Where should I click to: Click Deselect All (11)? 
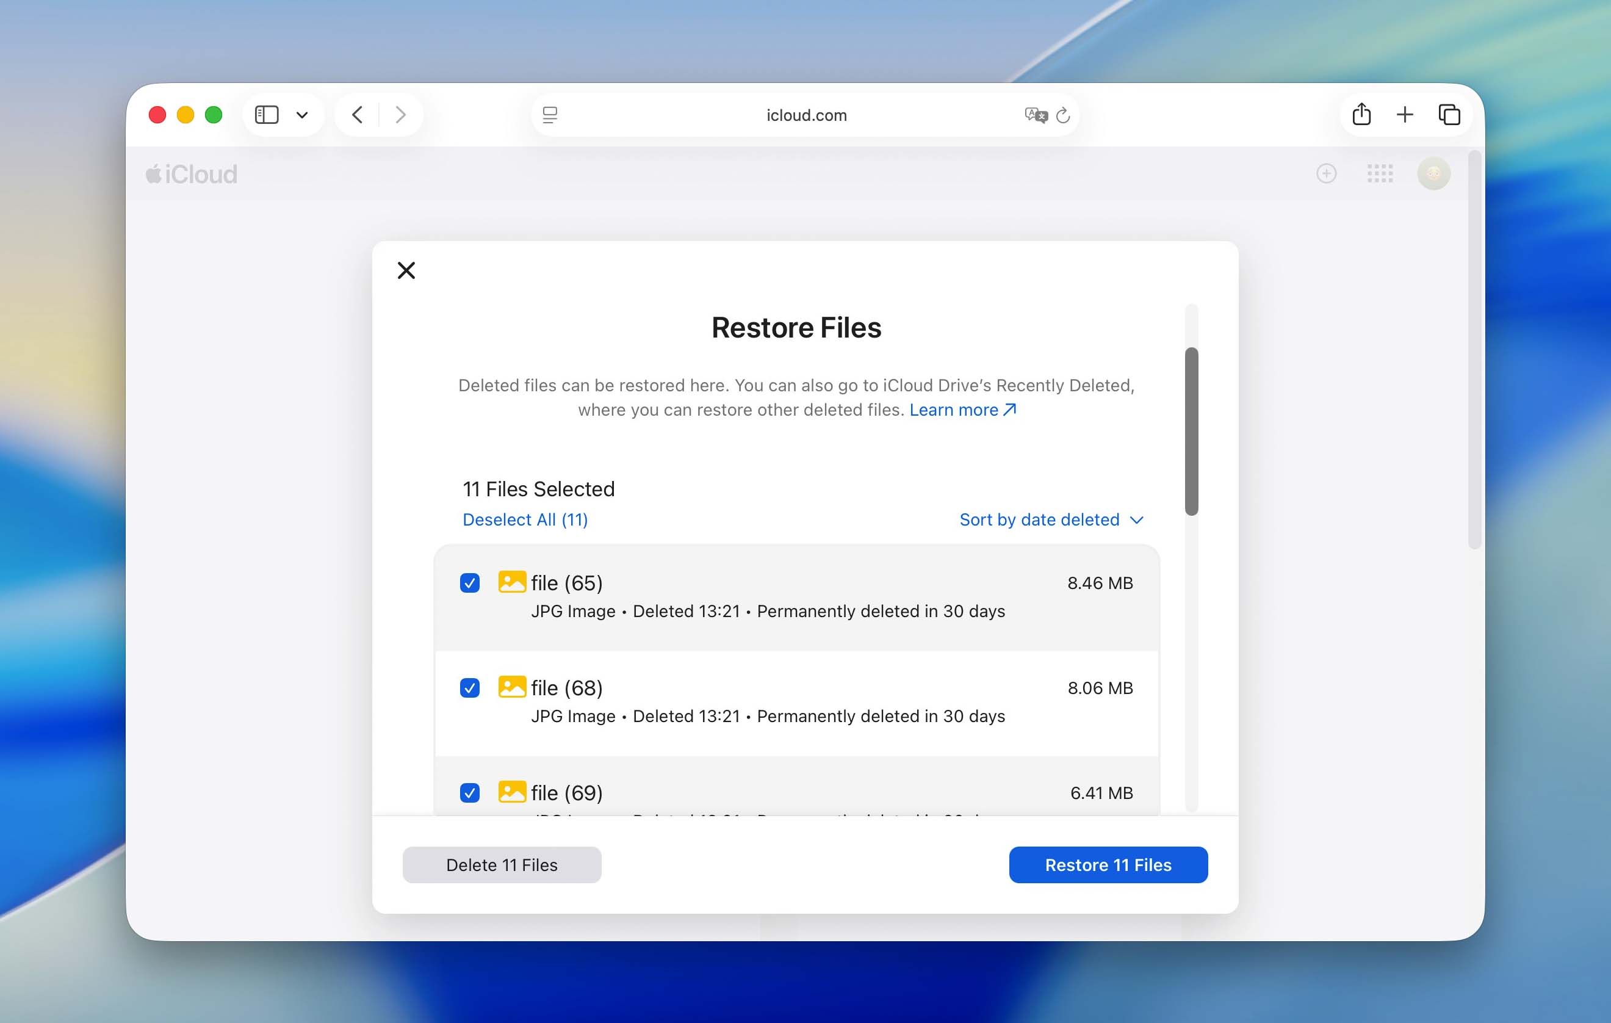coord(525,520)
